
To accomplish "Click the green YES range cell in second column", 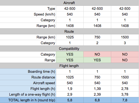I will click(97, 60).
